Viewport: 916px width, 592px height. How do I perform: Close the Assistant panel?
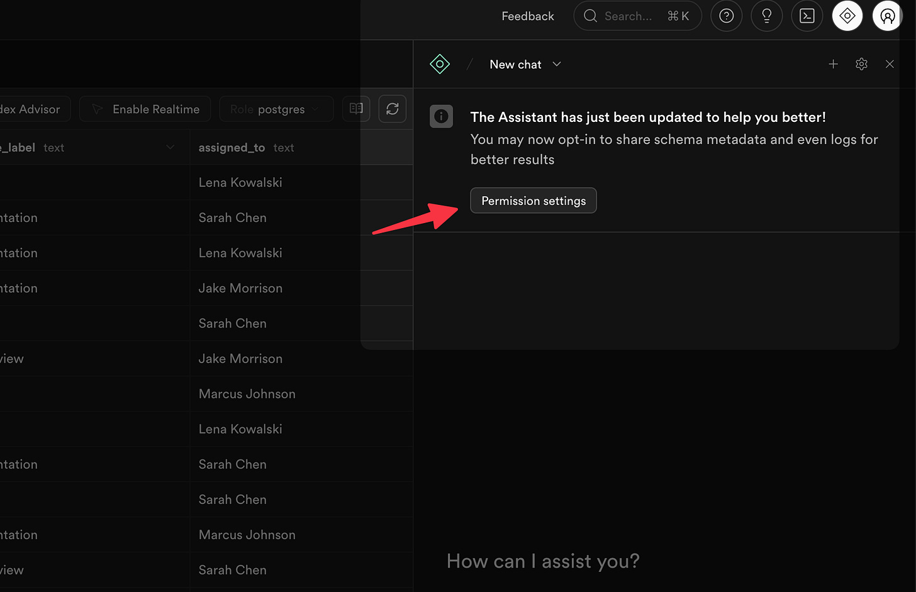click(889, 64)
